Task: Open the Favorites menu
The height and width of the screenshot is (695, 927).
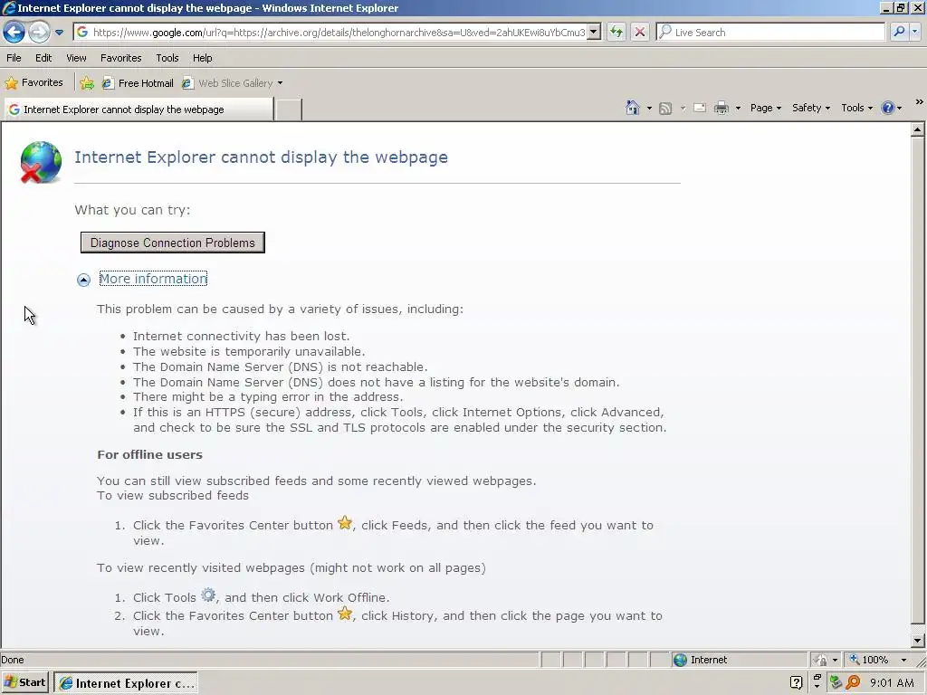Action: coord(120,58)
